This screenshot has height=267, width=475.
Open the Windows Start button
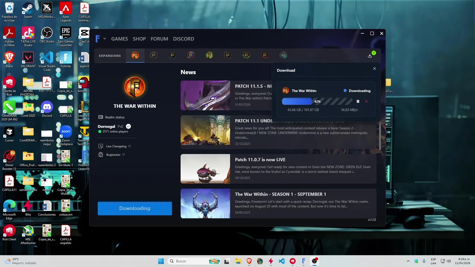161,261
